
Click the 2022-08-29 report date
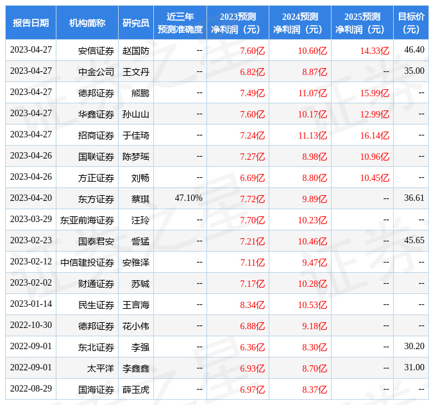click(31, 388)
